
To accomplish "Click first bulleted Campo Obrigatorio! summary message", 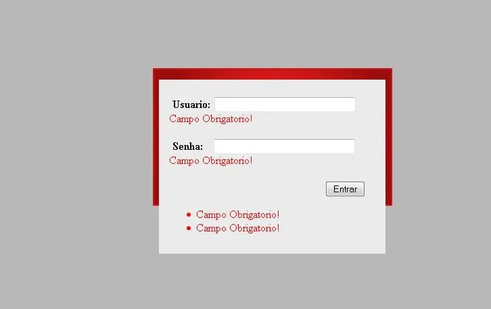I will (x=237, y=215).
